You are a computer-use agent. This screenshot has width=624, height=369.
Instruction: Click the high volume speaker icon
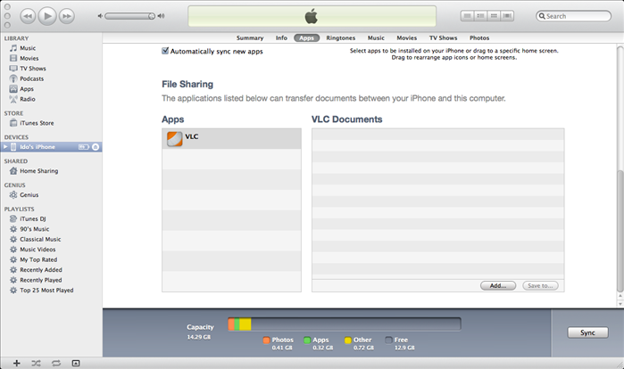[161, 16]
